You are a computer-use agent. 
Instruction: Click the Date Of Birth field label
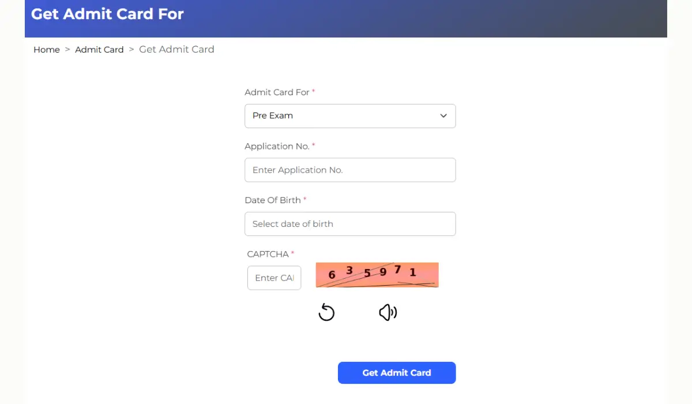[273, 200]
